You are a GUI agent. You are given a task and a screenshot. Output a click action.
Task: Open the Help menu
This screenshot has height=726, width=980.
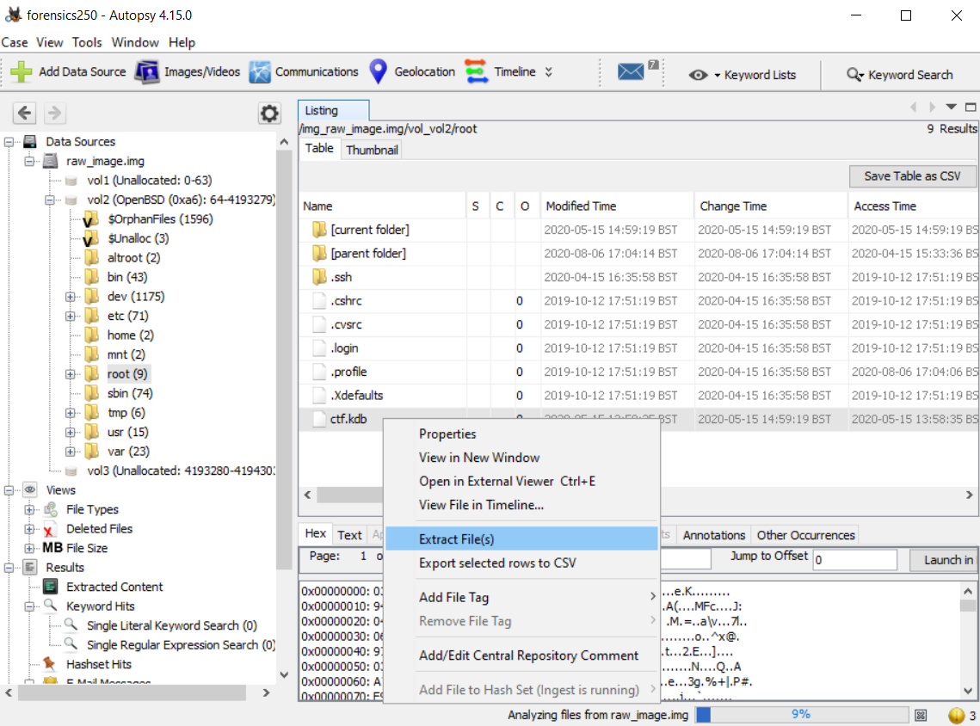pos(182,42)
